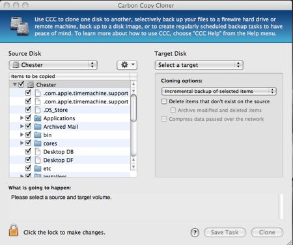This screenshot has height=245, width=293.
Task: Click the CCC hard drives banner icon
Action: 20,26
